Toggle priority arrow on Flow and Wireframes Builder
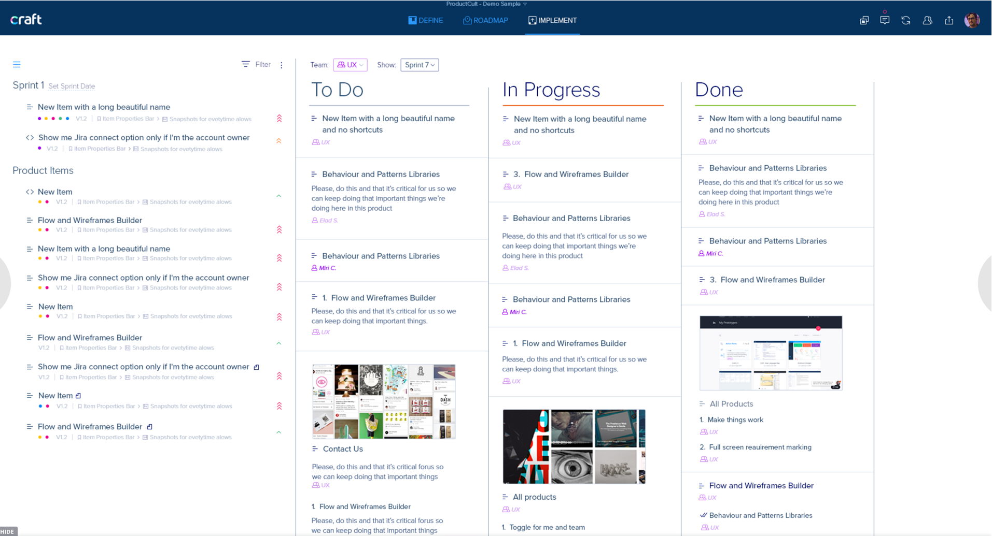This screenshot has width=992, height=536. tap(279, 229)
